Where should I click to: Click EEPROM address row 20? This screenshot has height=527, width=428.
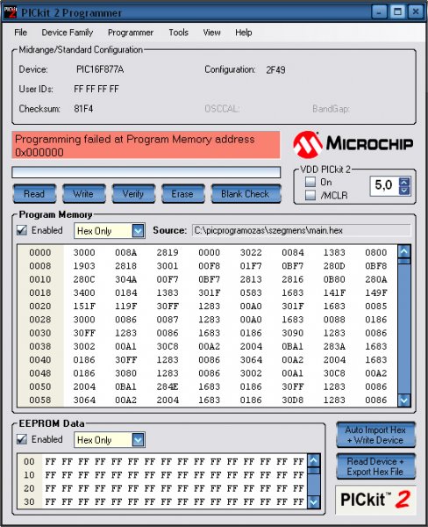pos(29,488)
